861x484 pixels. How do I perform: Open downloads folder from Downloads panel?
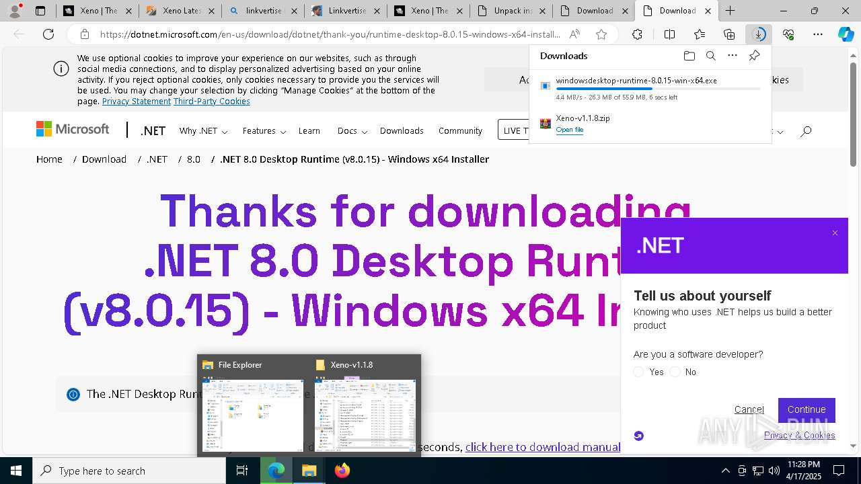(x=689, y=56)
